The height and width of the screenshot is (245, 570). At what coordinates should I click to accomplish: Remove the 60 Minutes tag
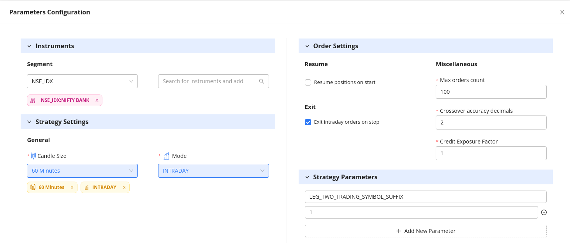[72, 187]
